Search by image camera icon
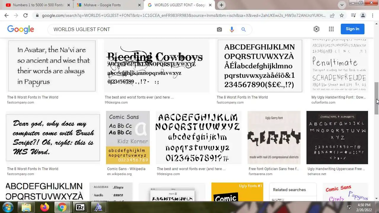Screen dimensions: 379x213 [x=219, y=29]
